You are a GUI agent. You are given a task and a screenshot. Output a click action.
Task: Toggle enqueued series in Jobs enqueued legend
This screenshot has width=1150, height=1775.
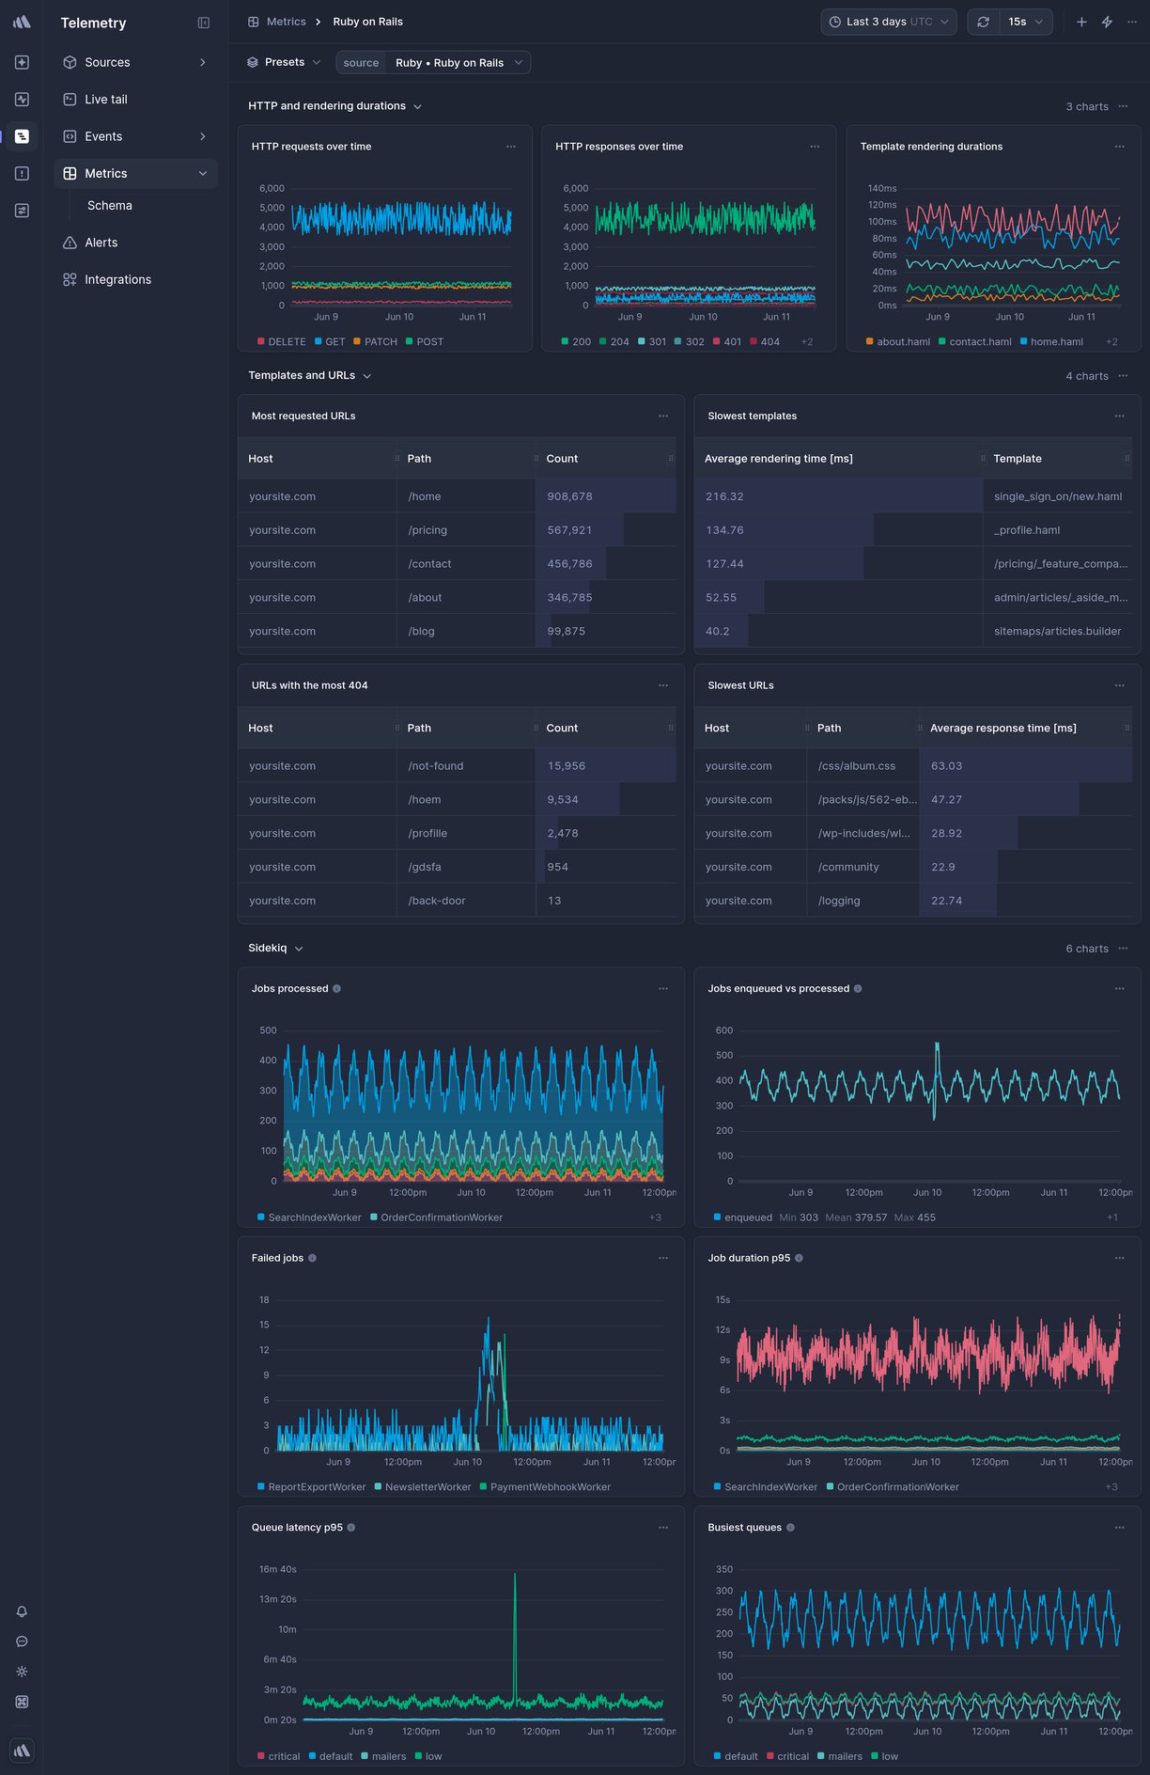pos(743,1217)
